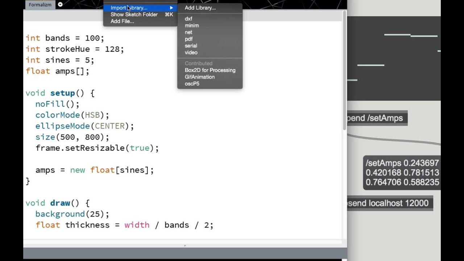The image size is (464, 261).
Task: Select Add File menu entry
Action: tap(140, 21)
